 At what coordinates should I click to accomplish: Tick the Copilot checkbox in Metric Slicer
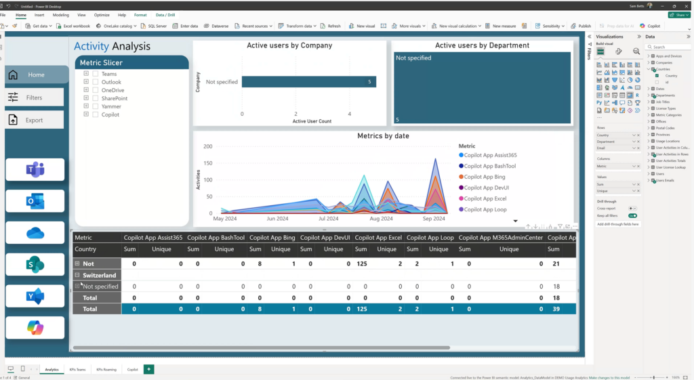point(96,114)
